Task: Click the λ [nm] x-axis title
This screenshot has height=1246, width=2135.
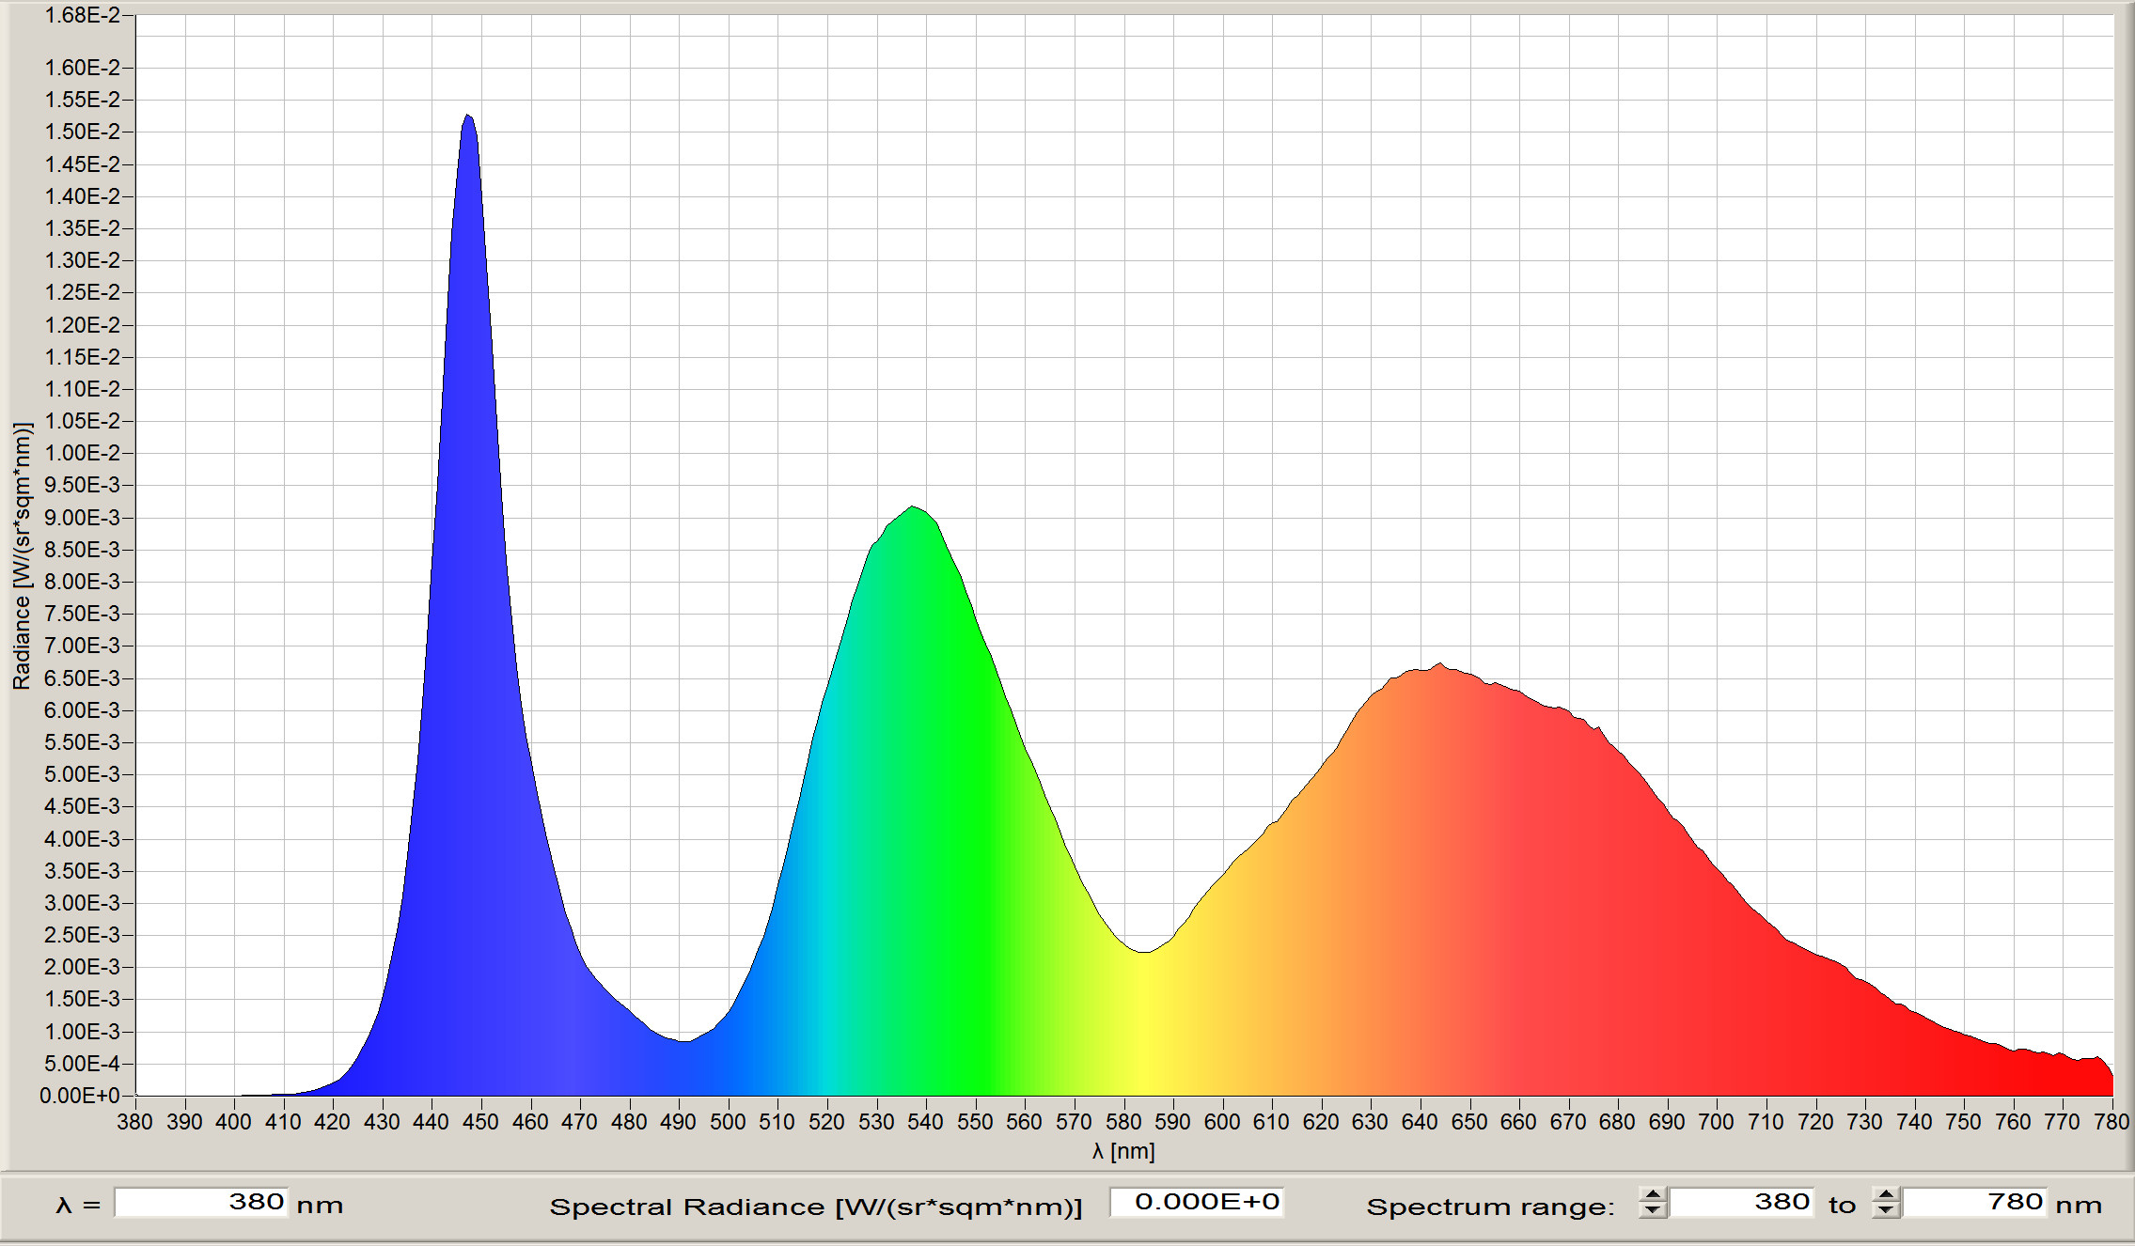Action: pyautogui.click(x=1123, y=1151)
